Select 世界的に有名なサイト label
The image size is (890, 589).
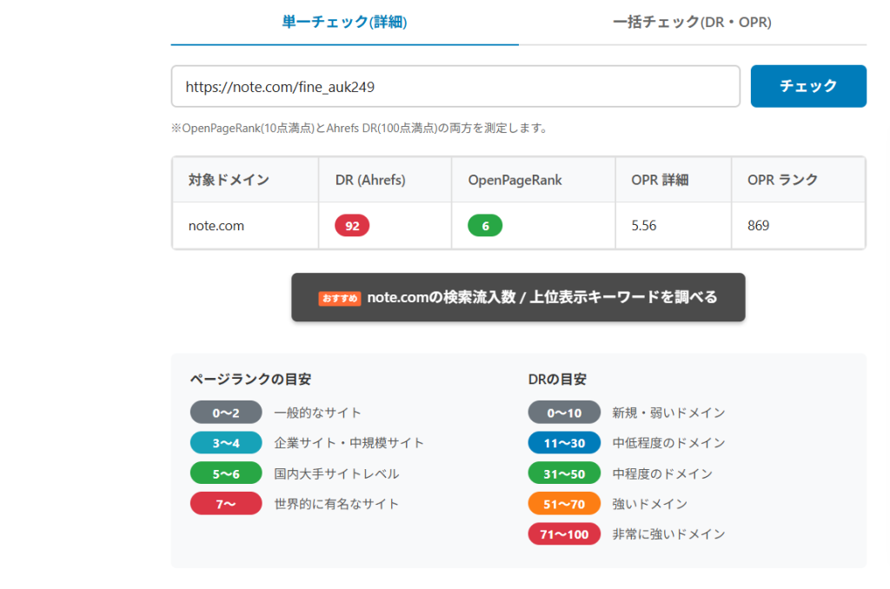(x=336, y=504)
